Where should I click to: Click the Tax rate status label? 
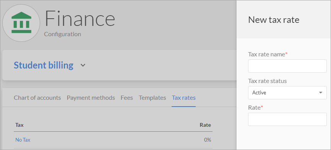click(x=268, y=81)
